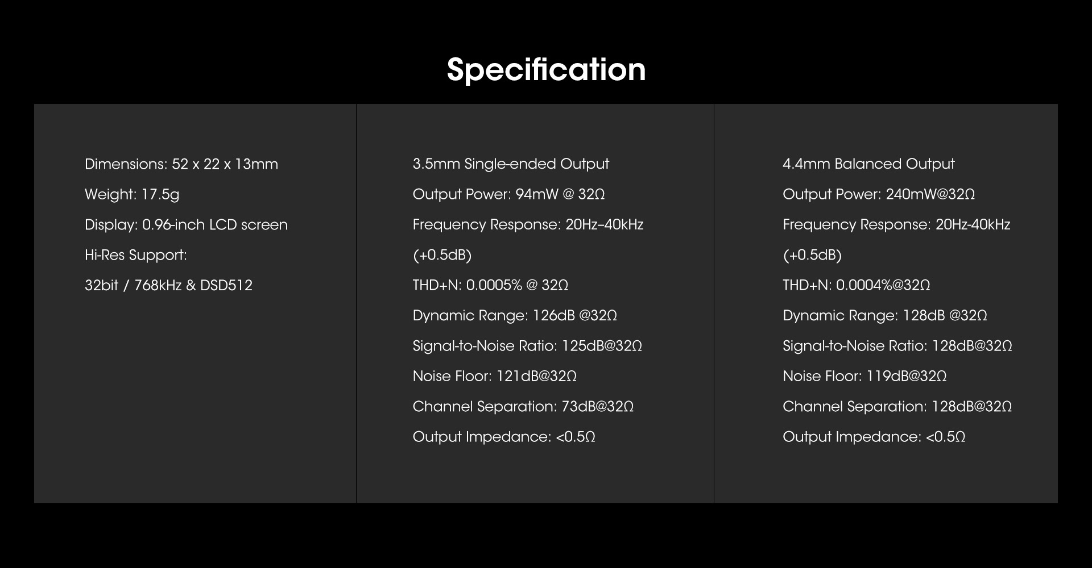Click the Channel Separation: 73dB line
This screenshot has height=568, width=1092.
point(523,407)
